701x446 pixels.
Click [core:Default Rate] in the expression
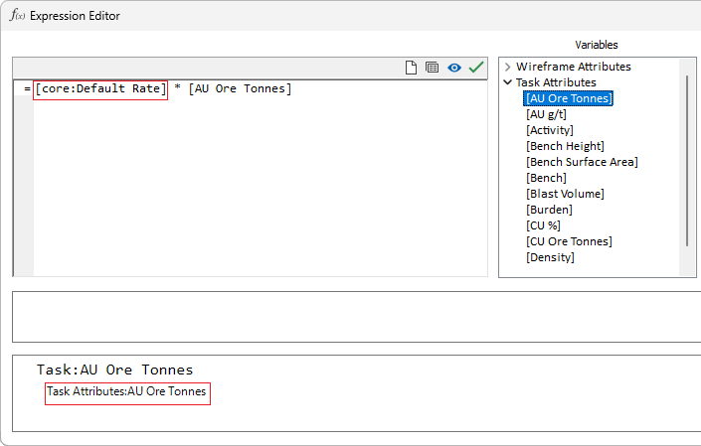[100, 88]
